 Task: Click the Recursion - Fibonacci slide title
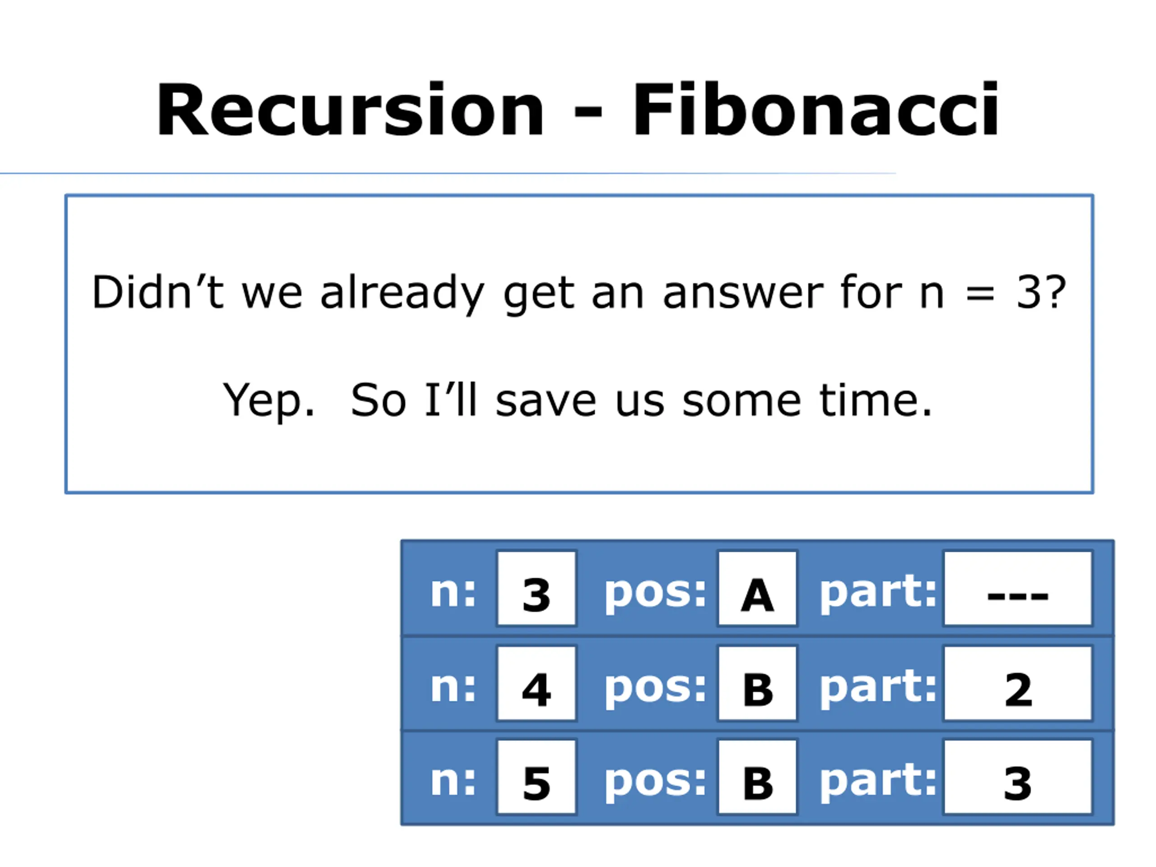click(x=578, y=110)
